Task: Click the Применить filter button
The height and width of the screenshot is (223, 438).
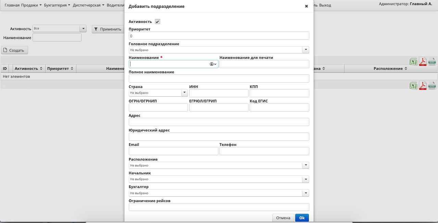Action: tap(107, 29)
